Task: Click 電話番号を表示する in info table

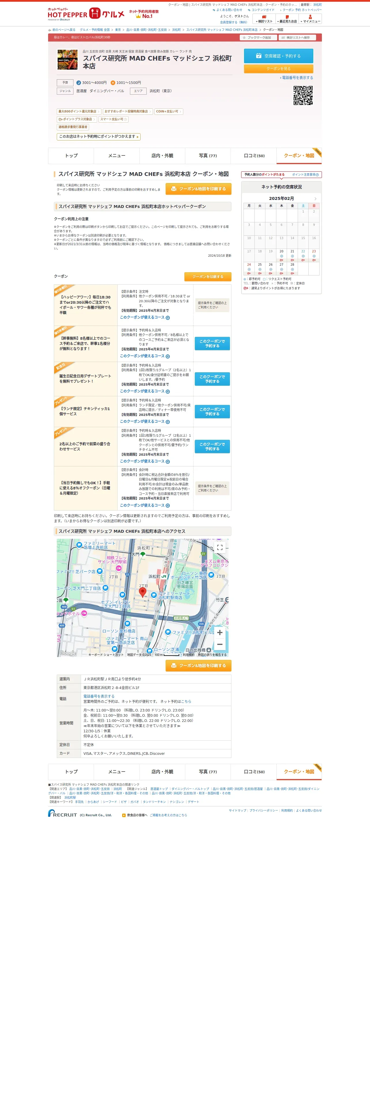Action: coord(99,696)
